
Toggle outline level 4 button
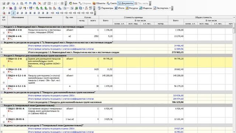pyautogui.click(x=26, y=13)
